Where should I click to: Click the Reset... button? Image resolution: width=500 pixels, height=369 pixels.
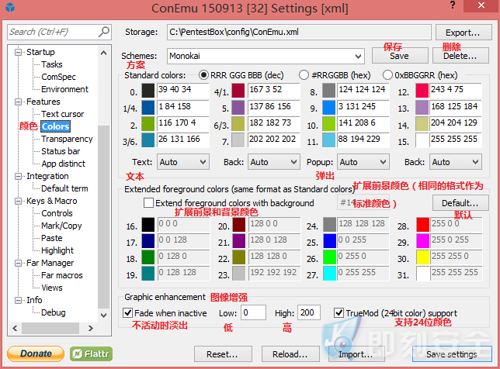click(223, 354)
